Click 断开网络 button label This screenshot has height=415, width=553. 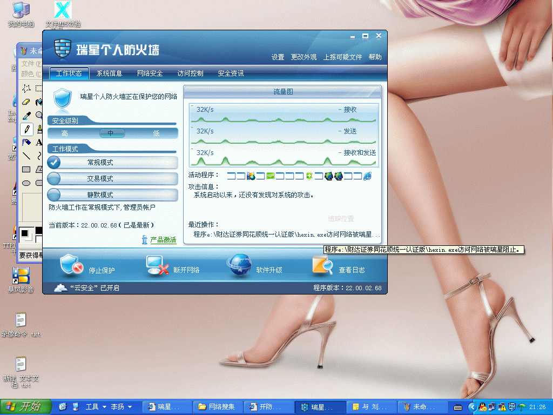point(186,270)
